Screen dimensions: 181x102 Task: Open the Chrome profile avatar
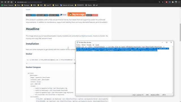pyautogui.click(x=176, y=2)
